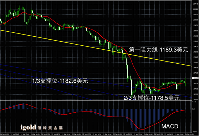Click the 1204.45 price axis label
Screen dimensions: 199x136
coord(195,4)
